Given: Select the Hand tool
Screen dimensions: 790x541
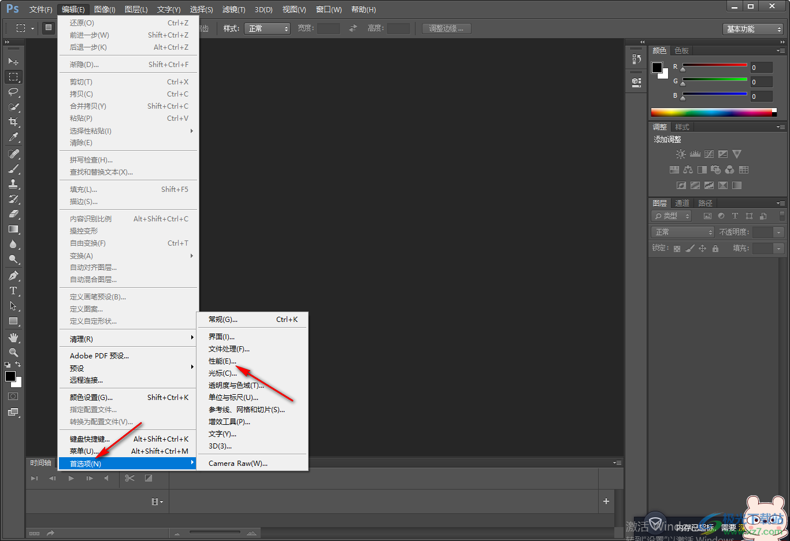Looking at the screenshot, I should (13, 338).
